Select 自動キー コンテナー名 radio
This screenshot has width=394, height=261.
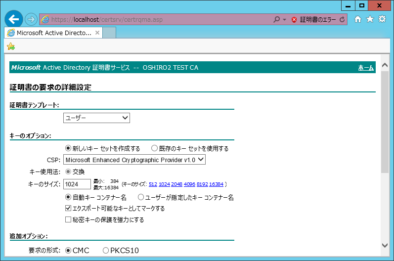tap(68, 197)
